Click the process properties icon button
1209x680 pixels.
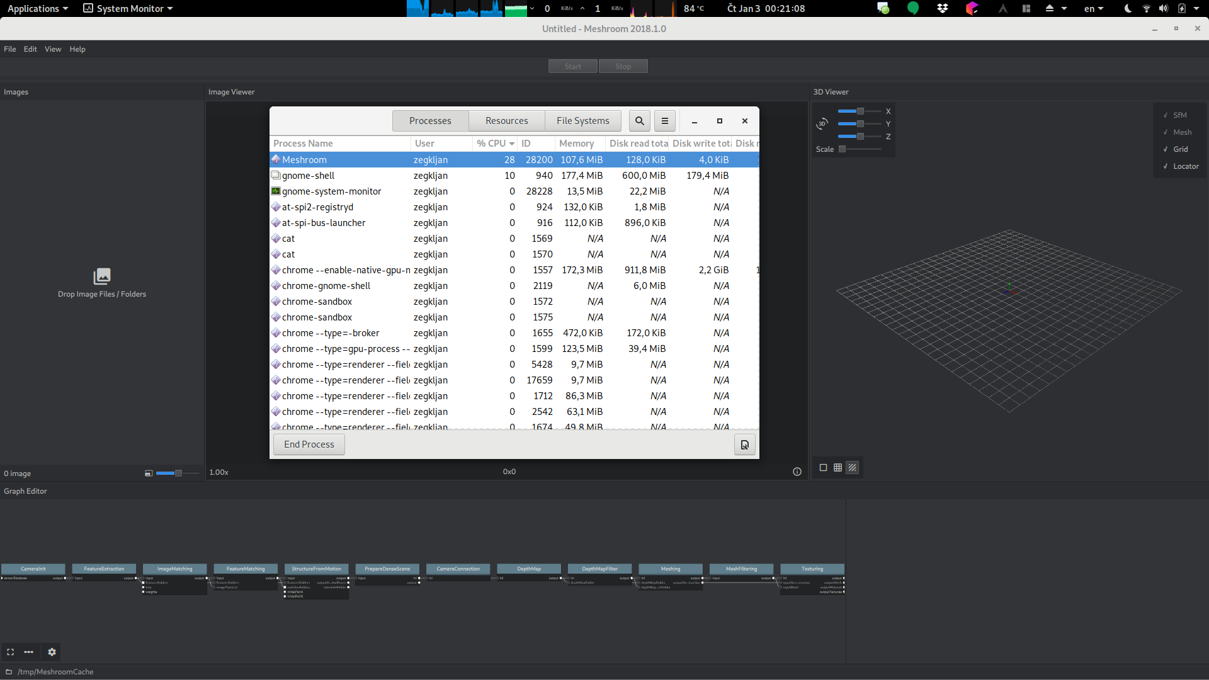click(744, 445)
